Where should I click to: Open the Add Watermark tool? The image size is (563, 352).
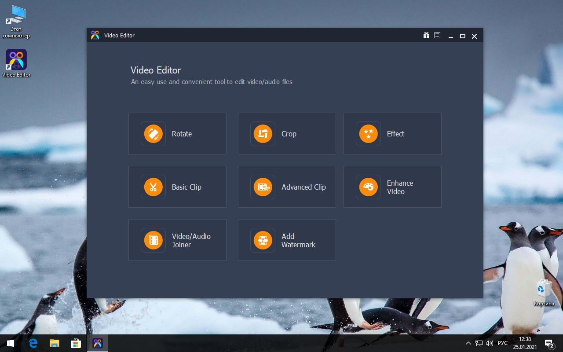coord(287,240)
